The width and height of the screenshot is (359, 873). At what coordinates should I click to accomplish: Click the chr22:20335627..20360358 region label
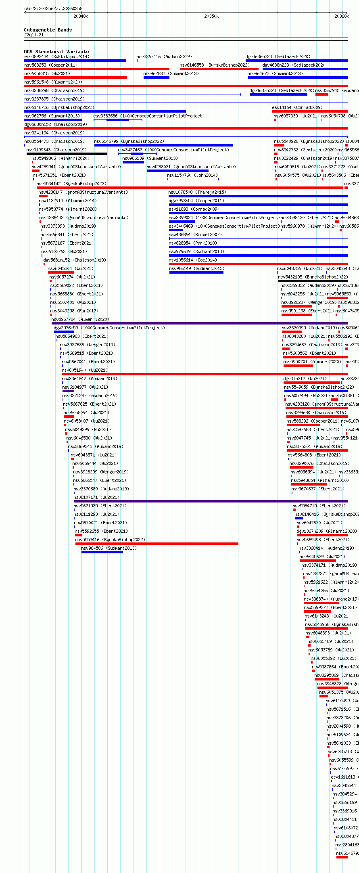(53, 8)
